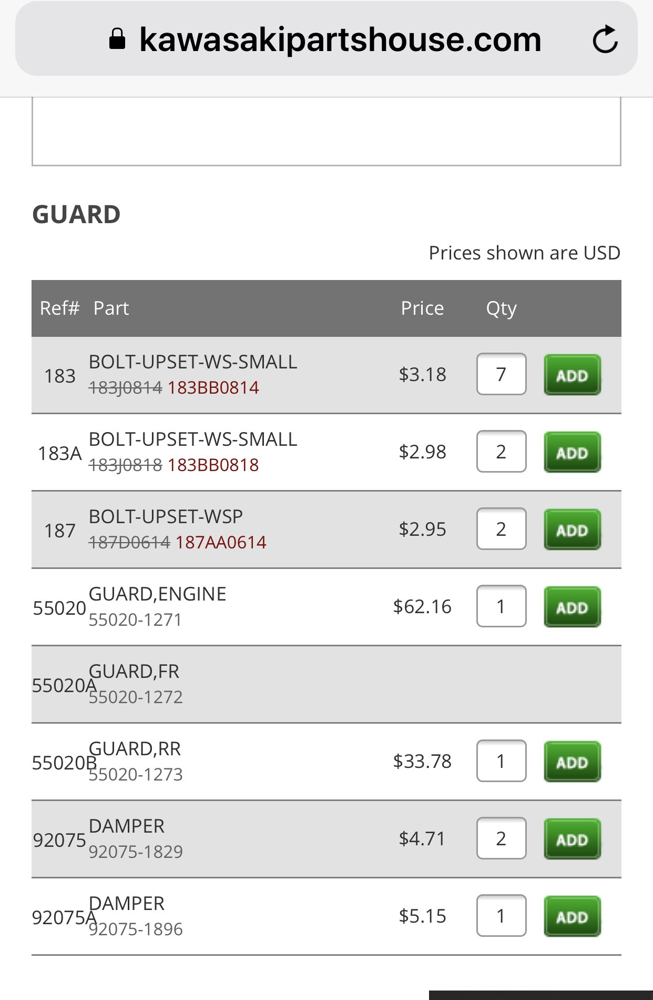Open replacement part number 187AA0614
Viewport: 653px width, 1000px height.
(221, 543)
